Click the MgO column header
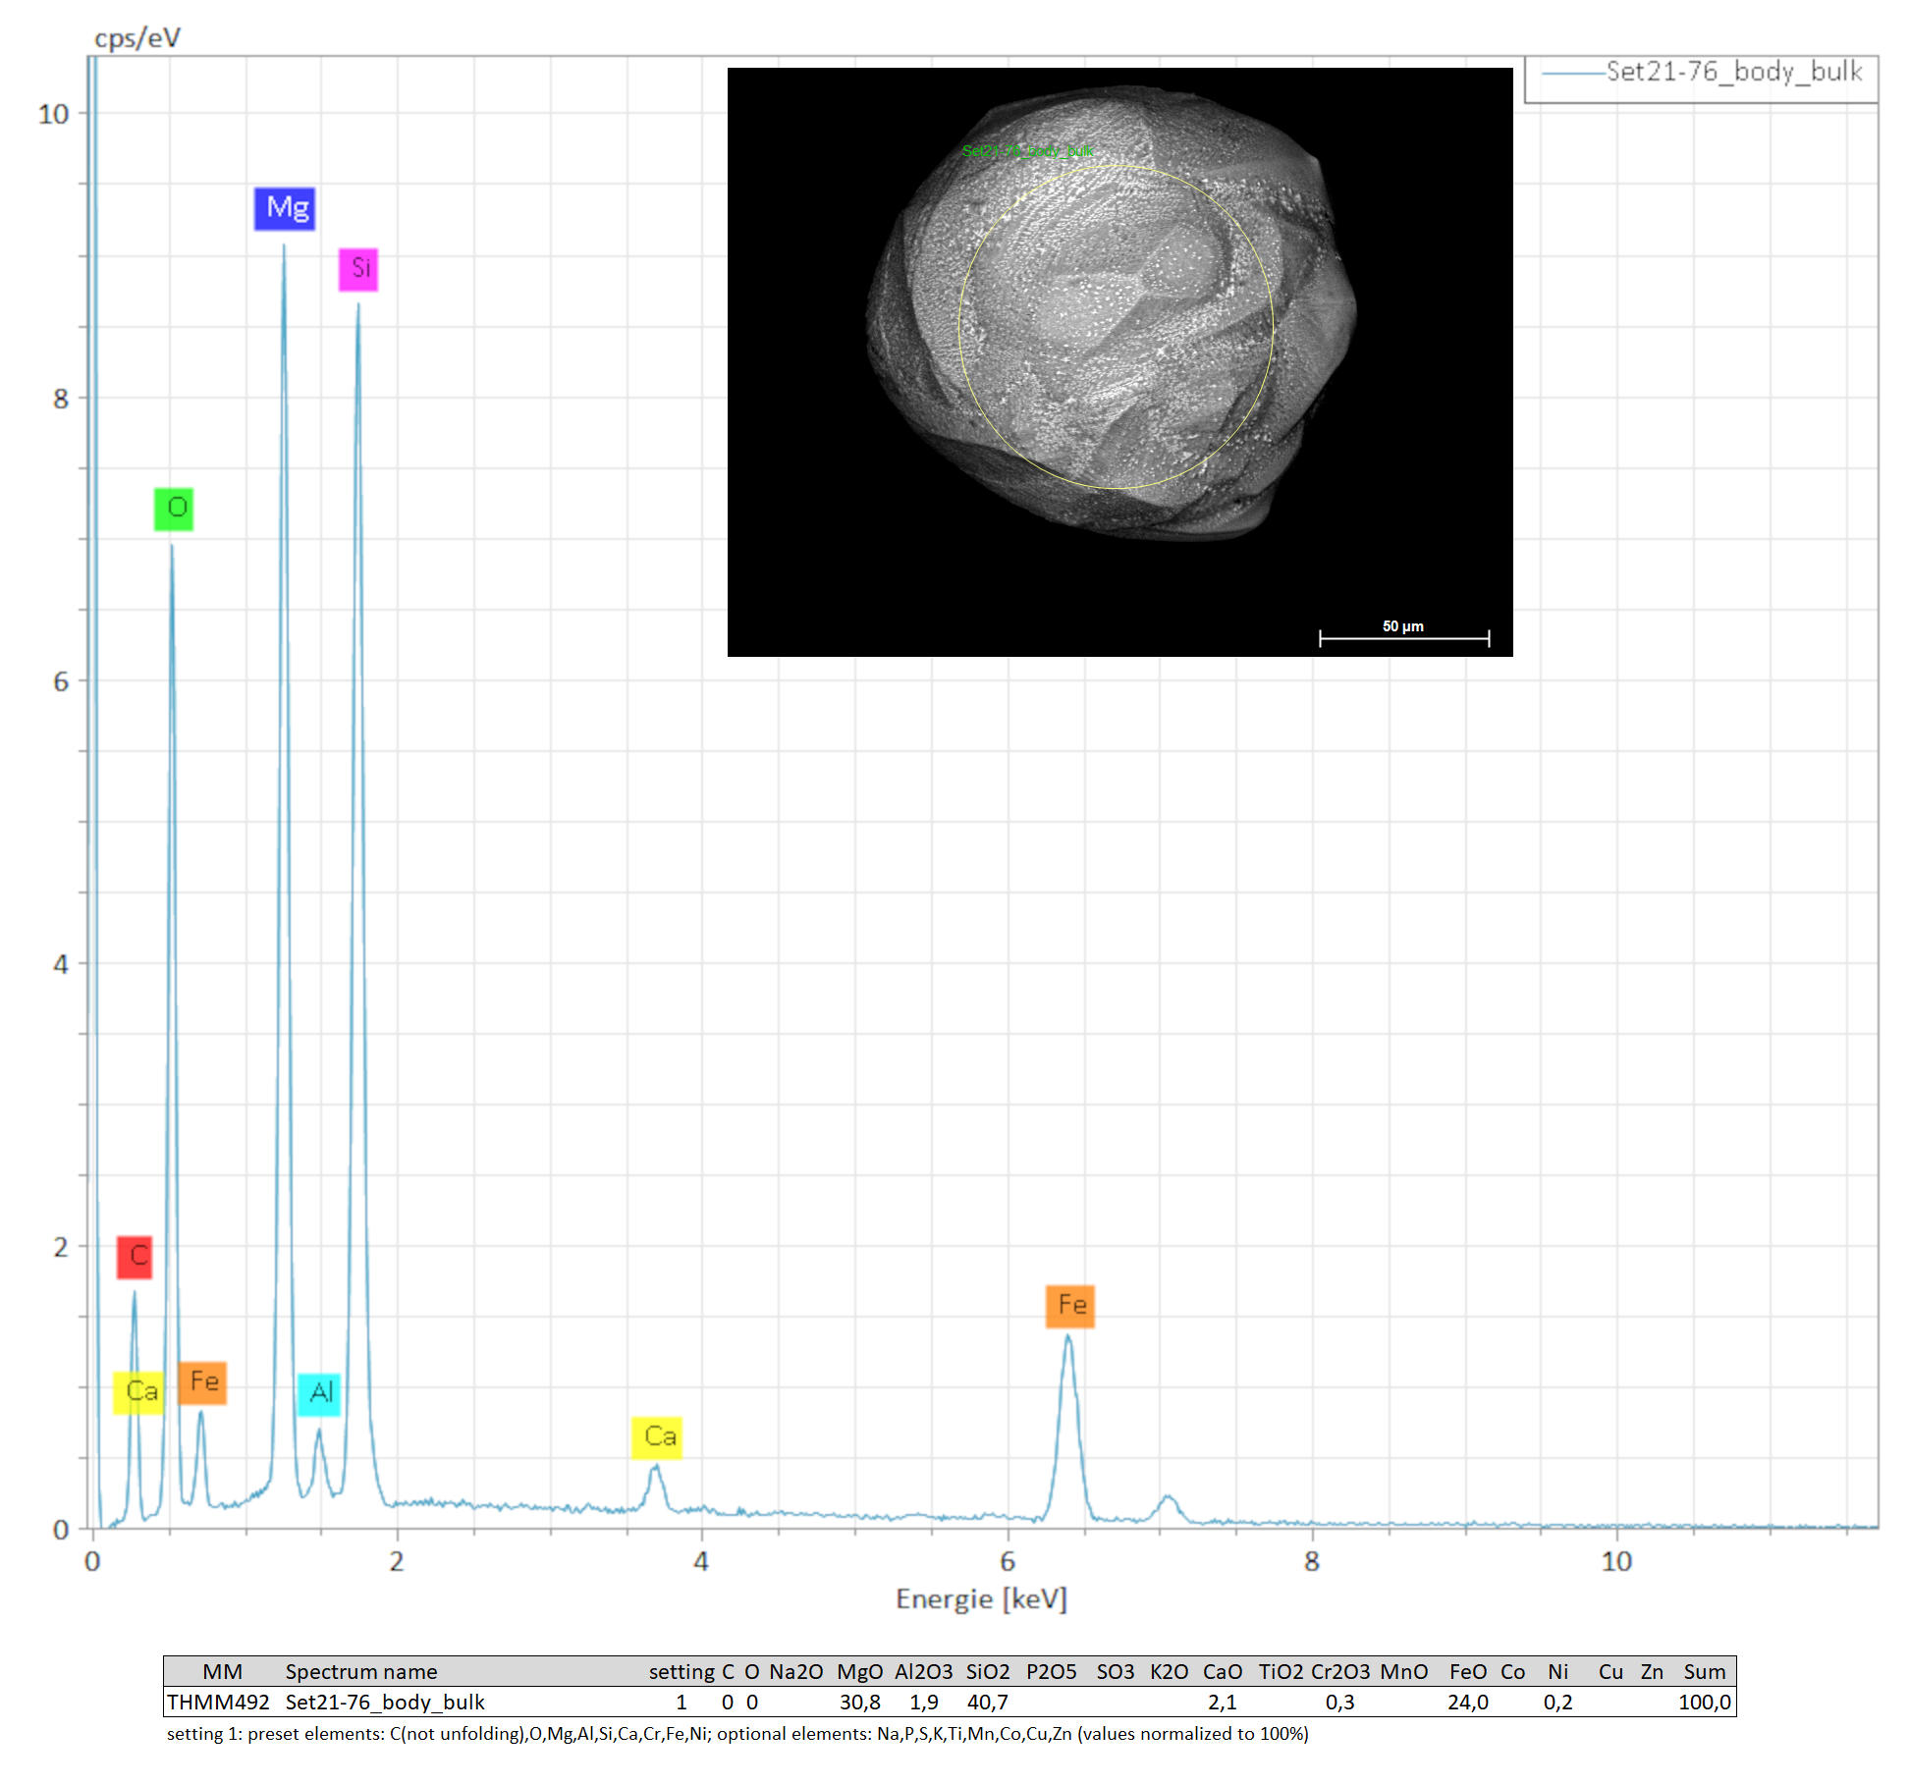The height and width of the screenshot is (1785, 1909). 859,1672
